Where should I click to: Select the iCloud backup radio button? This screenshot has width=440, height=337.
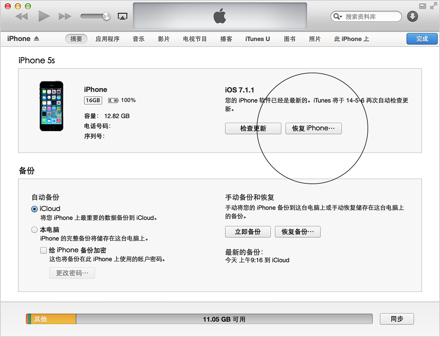point(34,209)
